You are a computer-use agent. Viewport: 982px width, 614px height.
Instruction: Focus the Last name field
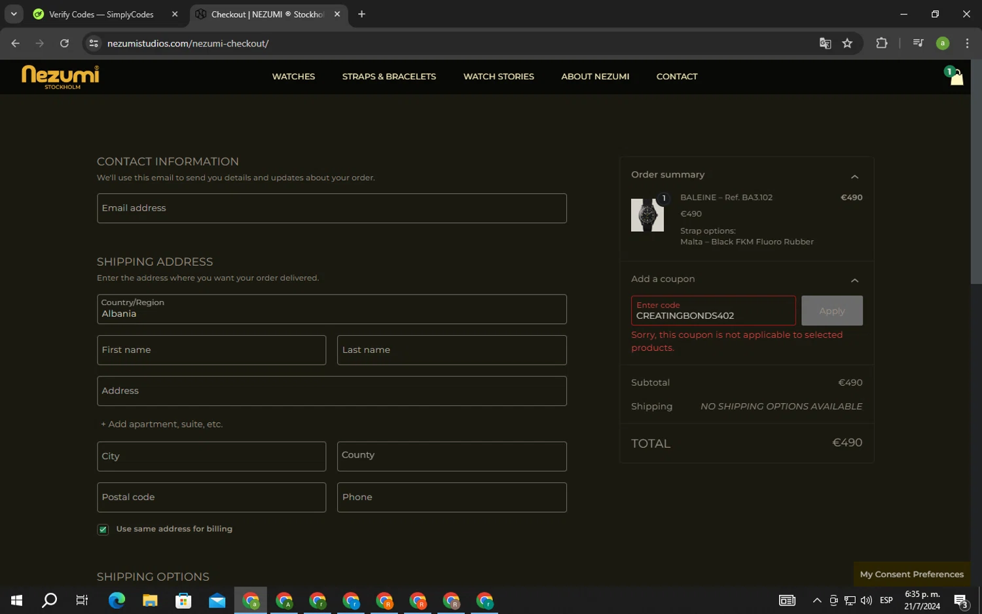tap(452, 350)
